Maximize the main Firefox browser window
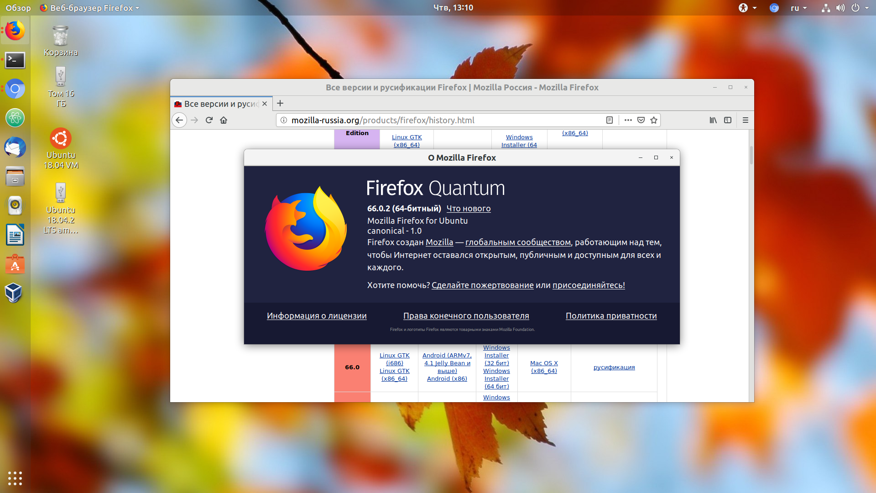876x493 pixels. pos(730,87)
